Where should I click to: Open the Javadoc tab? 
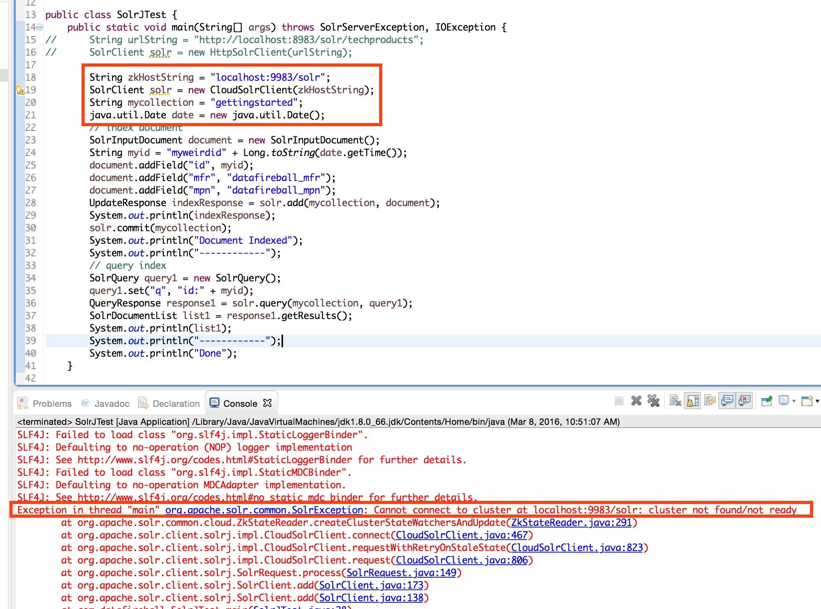tap(112, 404)
